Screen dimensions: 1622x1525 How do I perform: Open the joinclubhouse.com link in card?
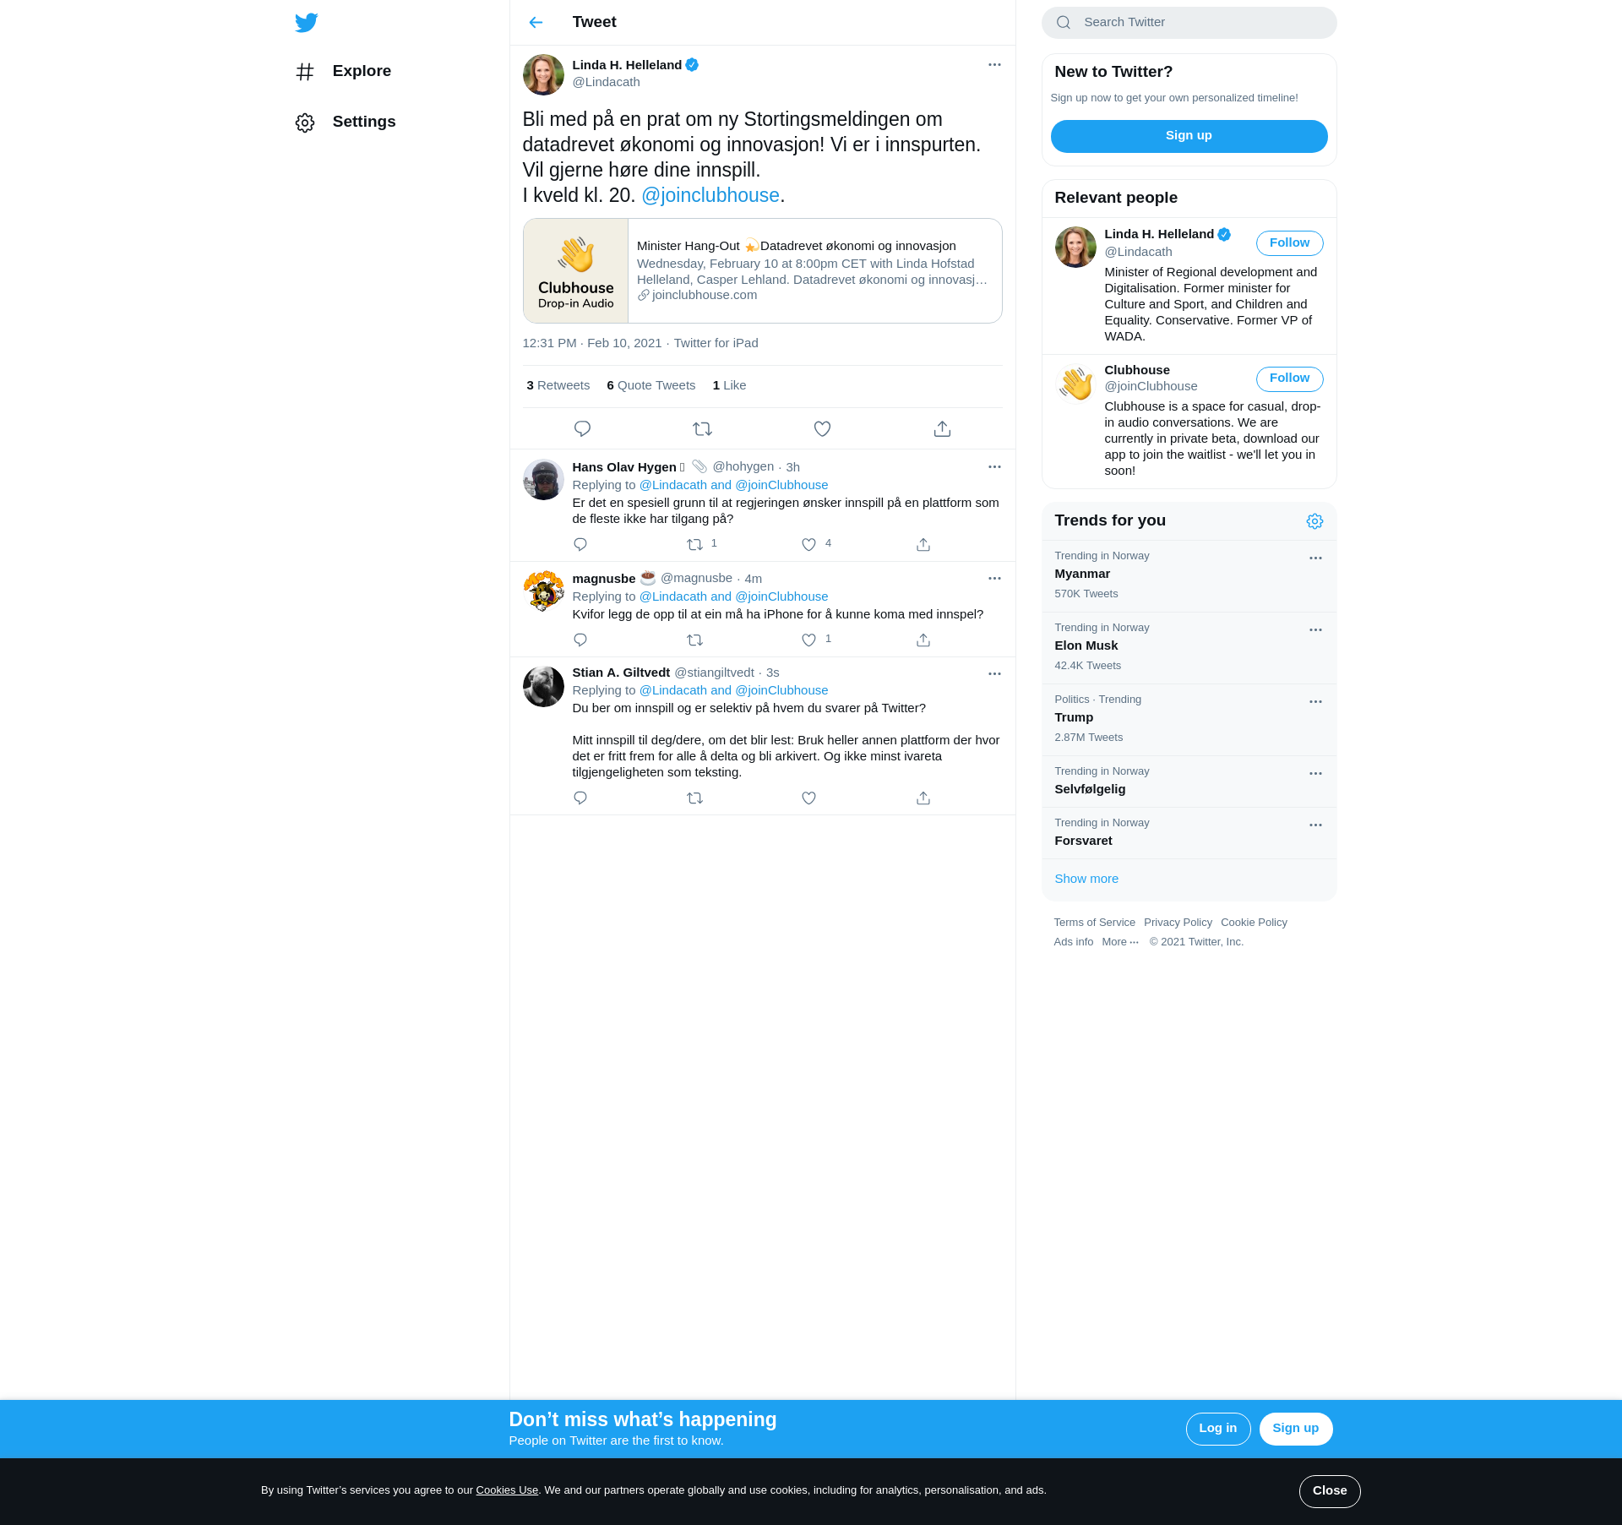point(704,295)
